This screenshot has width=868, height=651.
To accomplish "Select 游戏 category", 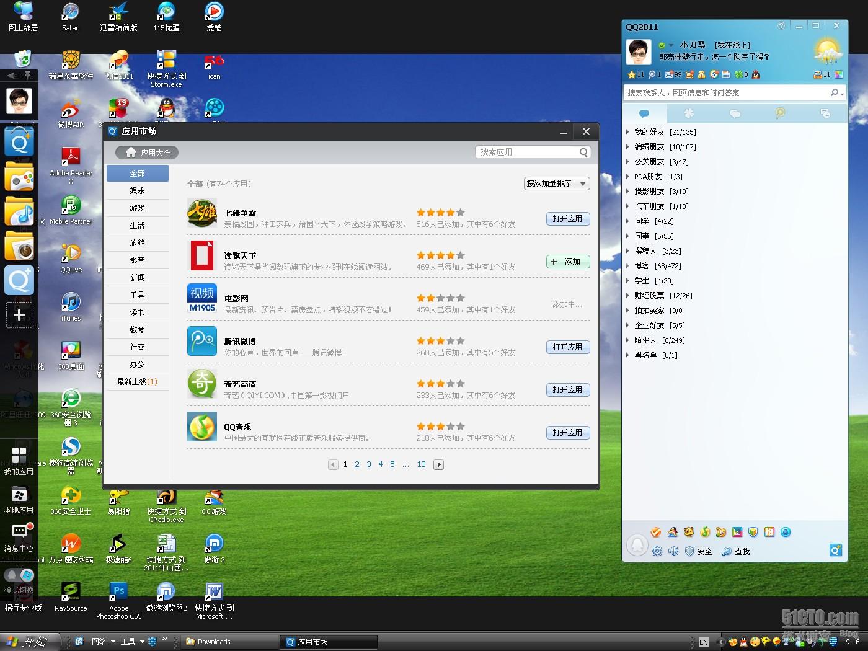I will [x=137, y=208].
